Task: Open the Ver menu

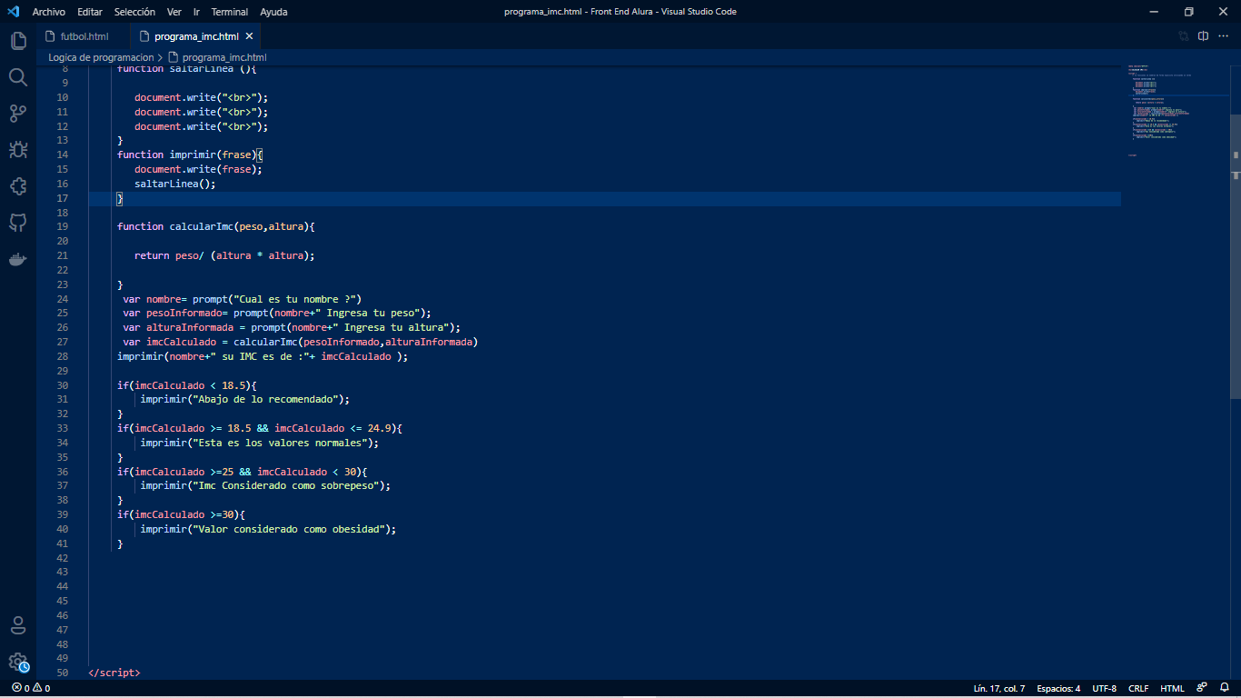Action: tap(174, 12)
